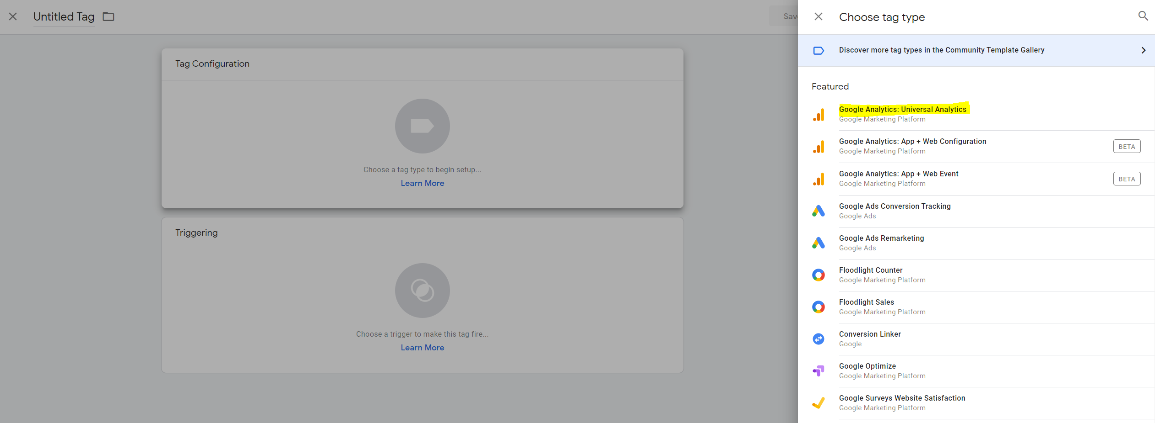Click the Featured section label

pos(830,87)
